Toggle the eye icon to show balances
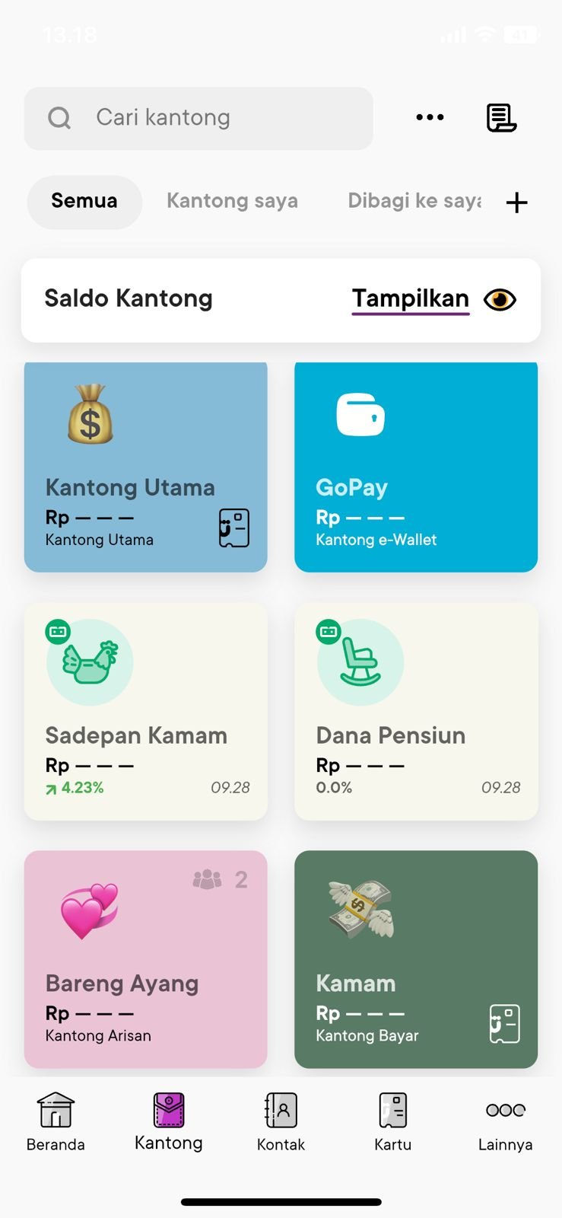This screenshot has height=1218, width=562. 500,299
